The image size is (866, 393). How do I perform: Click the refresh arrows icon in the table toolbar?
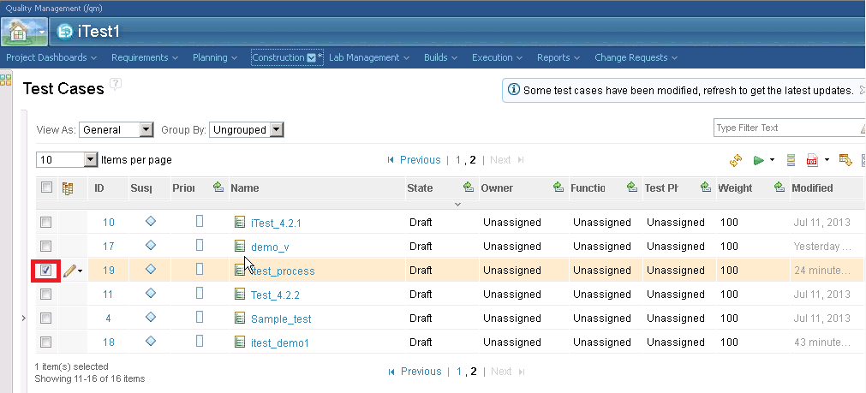pos(735,160)
